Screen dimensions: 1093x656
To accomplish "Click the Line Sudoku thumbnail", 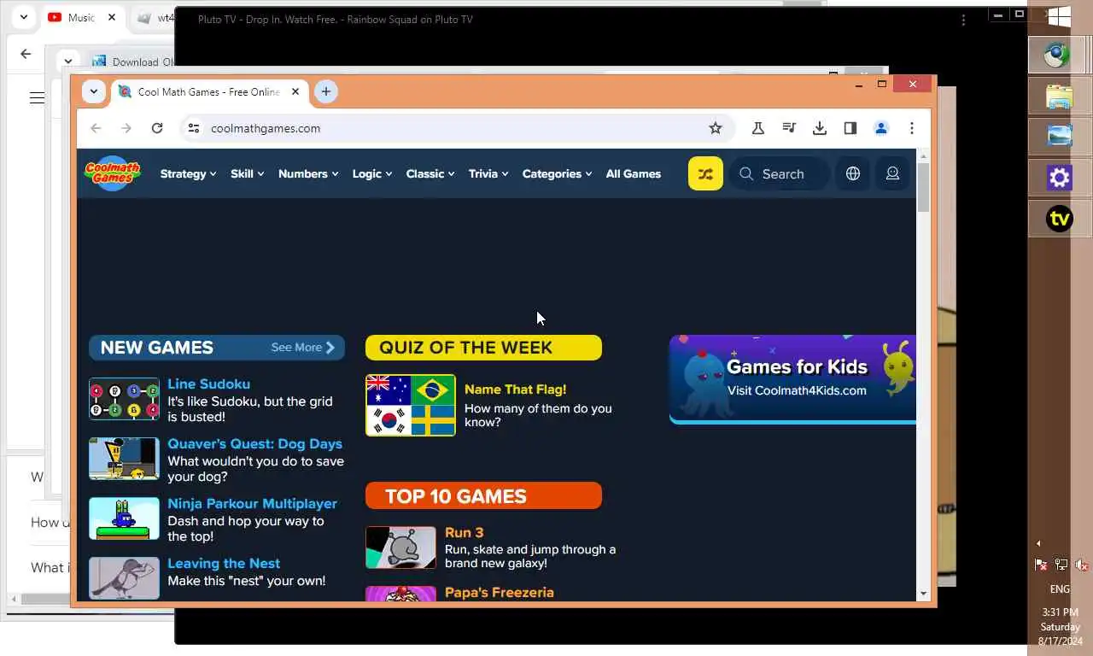I will click(x=124, y=399).
